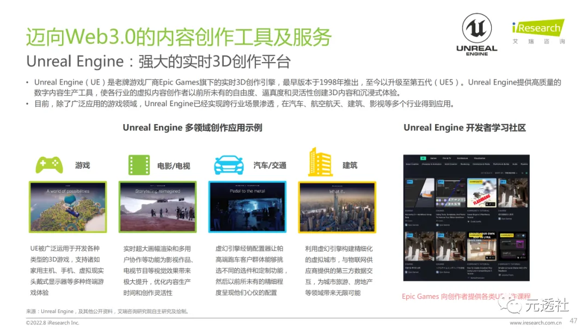Image resolution: width=588 pixels, height=331 pixels.
Task: Click the page number 47
Action: 573,321
